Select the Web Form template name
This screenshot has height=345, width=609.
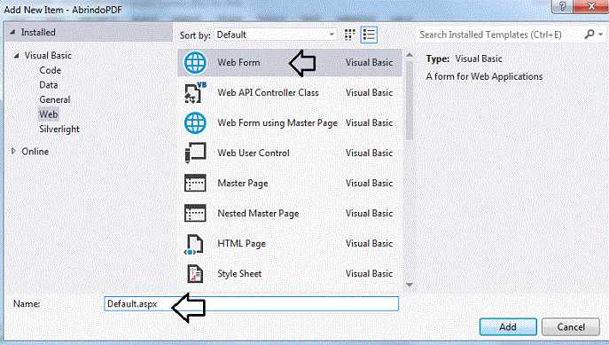(x=238, y=63)
